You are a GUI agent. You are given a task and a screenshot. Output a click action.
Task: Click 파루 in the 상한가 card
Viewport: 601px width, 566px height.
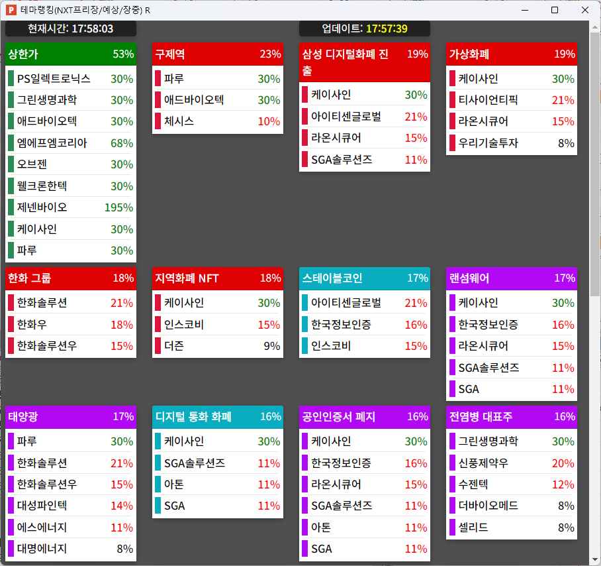tap(71, 251)
